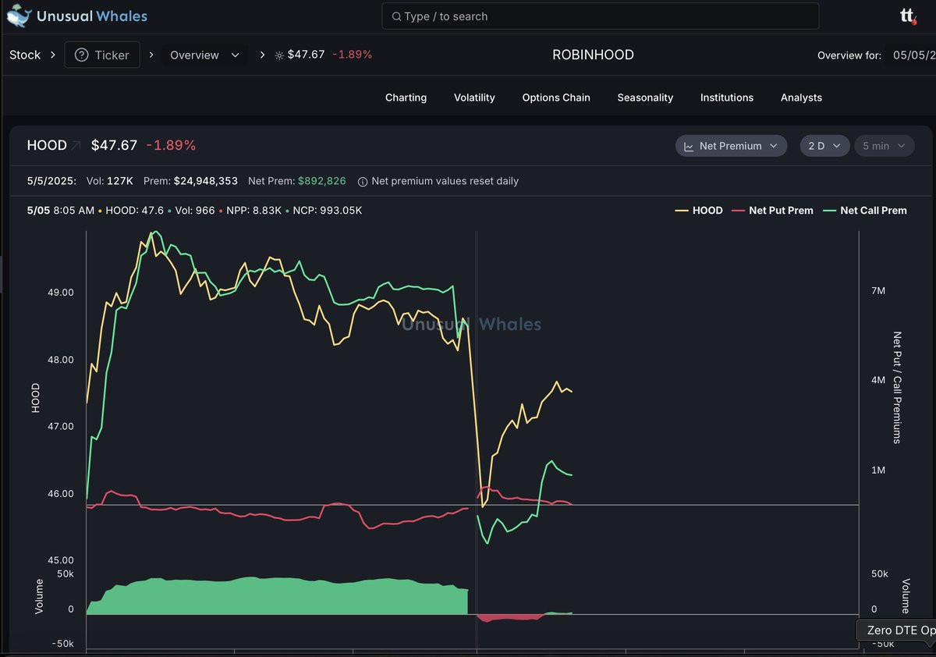
Task: Toggle the Net Call Prem legend series
Action: (x=864, y=211)
